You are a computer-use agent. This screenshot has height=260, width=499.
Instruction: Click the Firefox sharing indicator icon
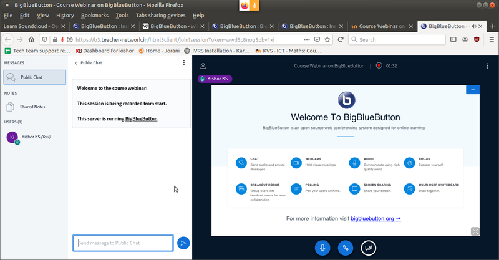click(245, 6)
